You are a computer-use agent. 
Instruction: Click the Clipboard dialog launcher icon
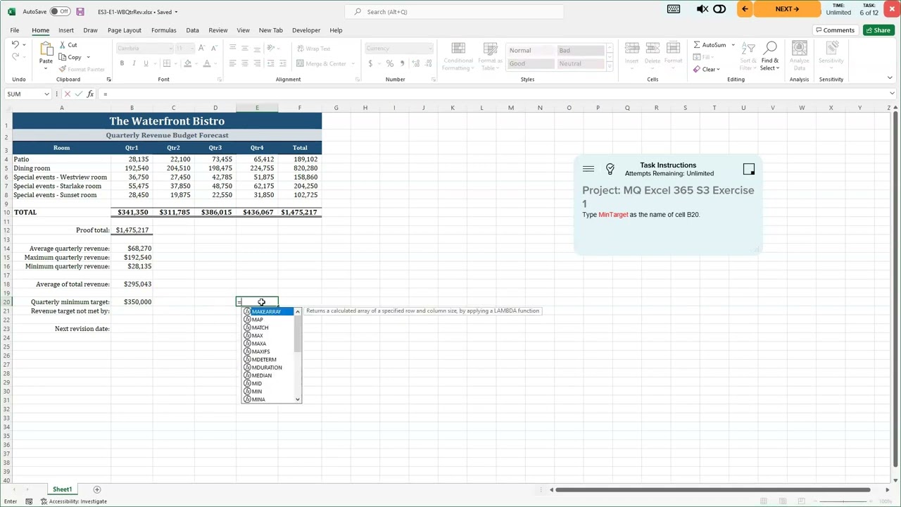pyautogui.click(x=108, y=80)
